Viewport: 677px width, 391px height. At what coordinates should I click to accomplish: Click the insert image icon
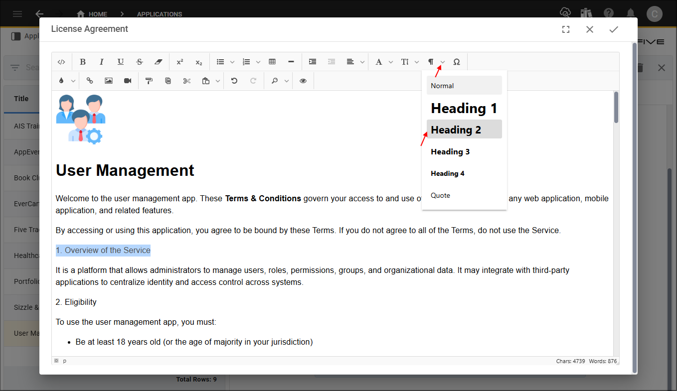109,81
